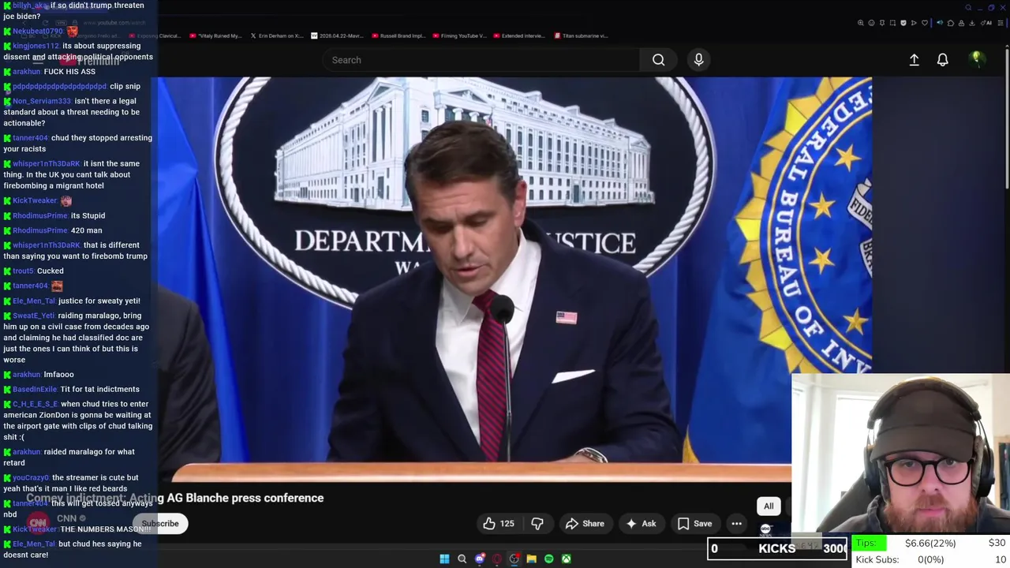Image resolution: width=1010 pixels, height=568 pixels.
Task: Open 'Russell Brand Impl...' bookmark
Action: (x=397, y=35)
